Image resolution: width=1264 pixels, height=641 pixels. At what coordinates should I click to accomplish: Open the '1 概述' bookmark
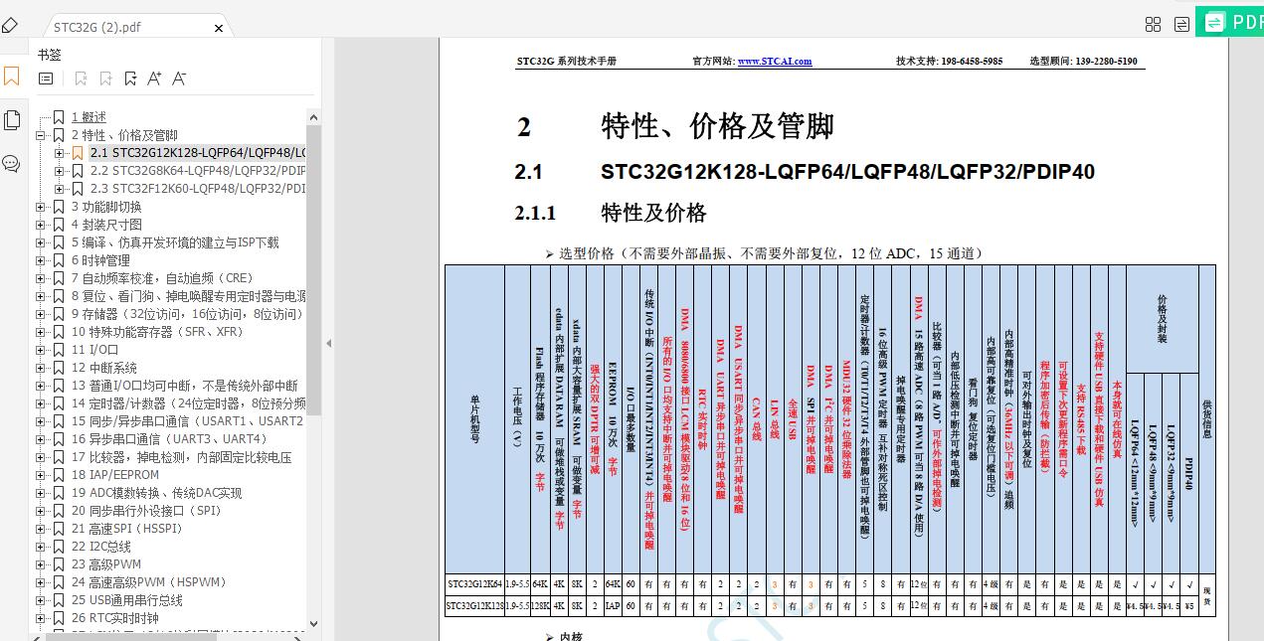[89, 117]
